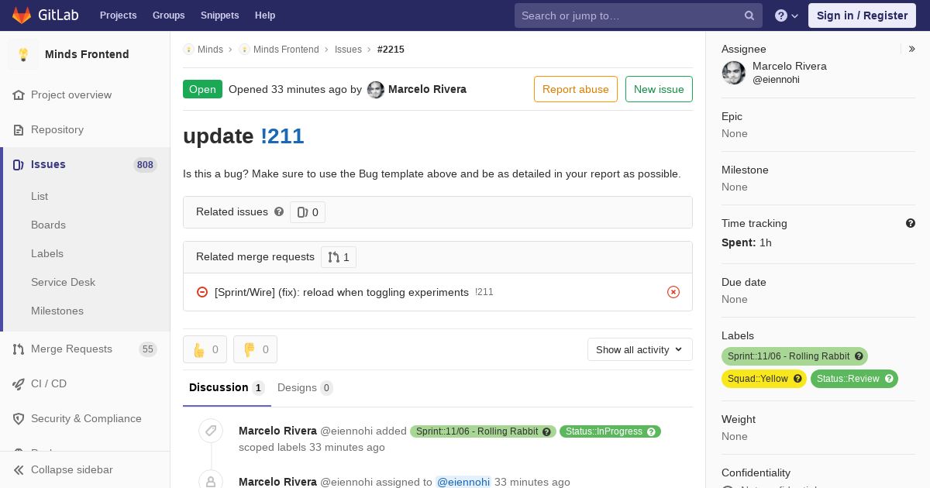Screen dimensions: 930x488
Task: Click Marcelo Rivera author name link
Action: click(x=427, y=89)
